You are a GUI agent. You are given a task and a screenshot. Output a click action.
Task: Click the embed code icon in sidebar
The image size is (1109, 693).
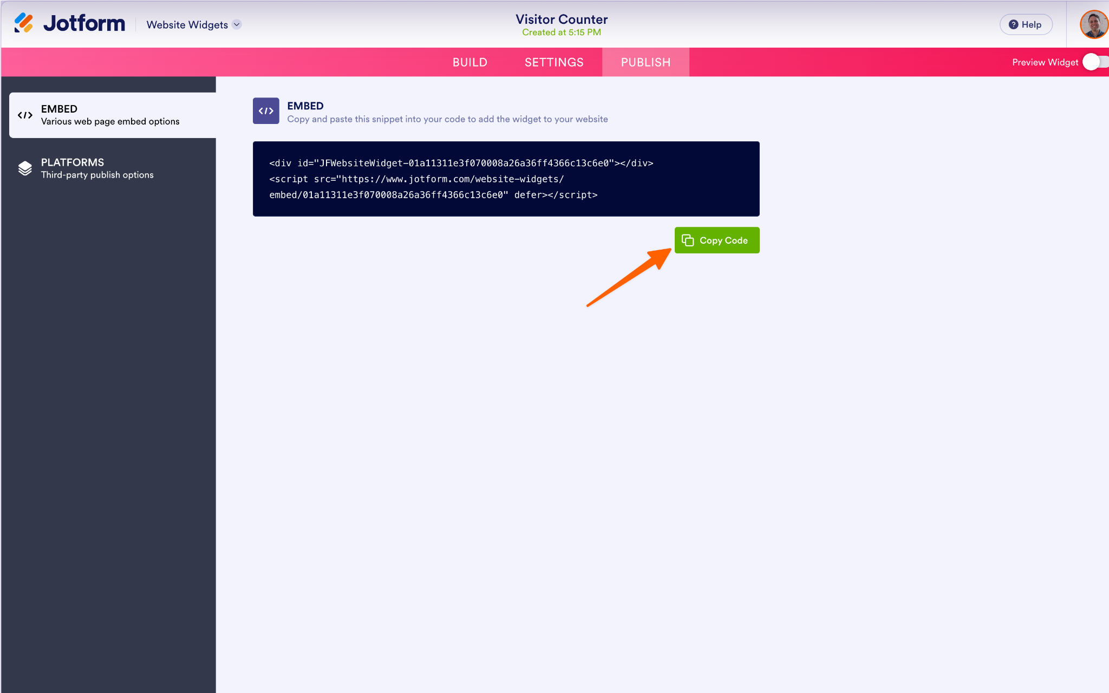[25, 115]
